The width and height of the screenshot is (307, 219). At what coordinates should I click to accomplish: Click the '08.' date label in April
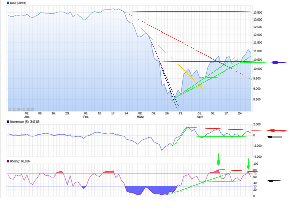click(x=213, y=113)
